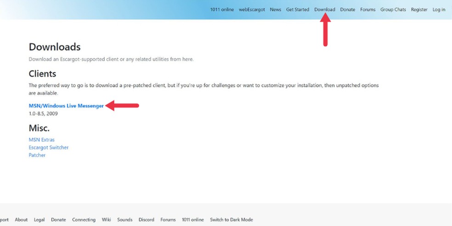The height and width of the screenshot is (226, 452).
Task: Open Donate in the footer
Action: [58, 220]
